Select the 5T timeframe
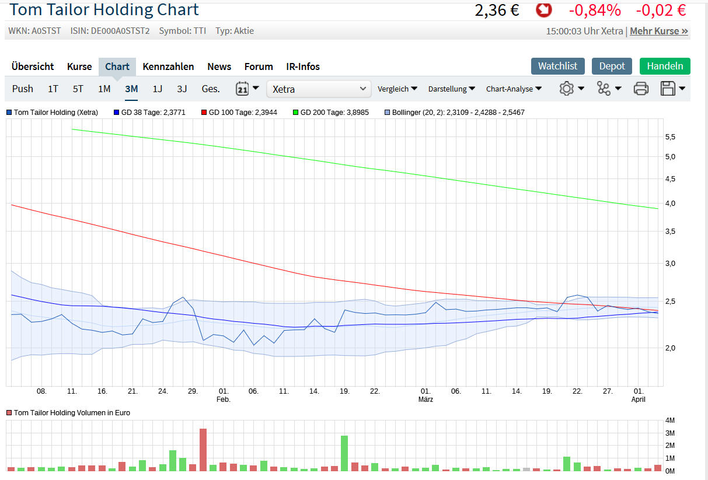The width and height of the screenshot is (708, 480). 78,89
